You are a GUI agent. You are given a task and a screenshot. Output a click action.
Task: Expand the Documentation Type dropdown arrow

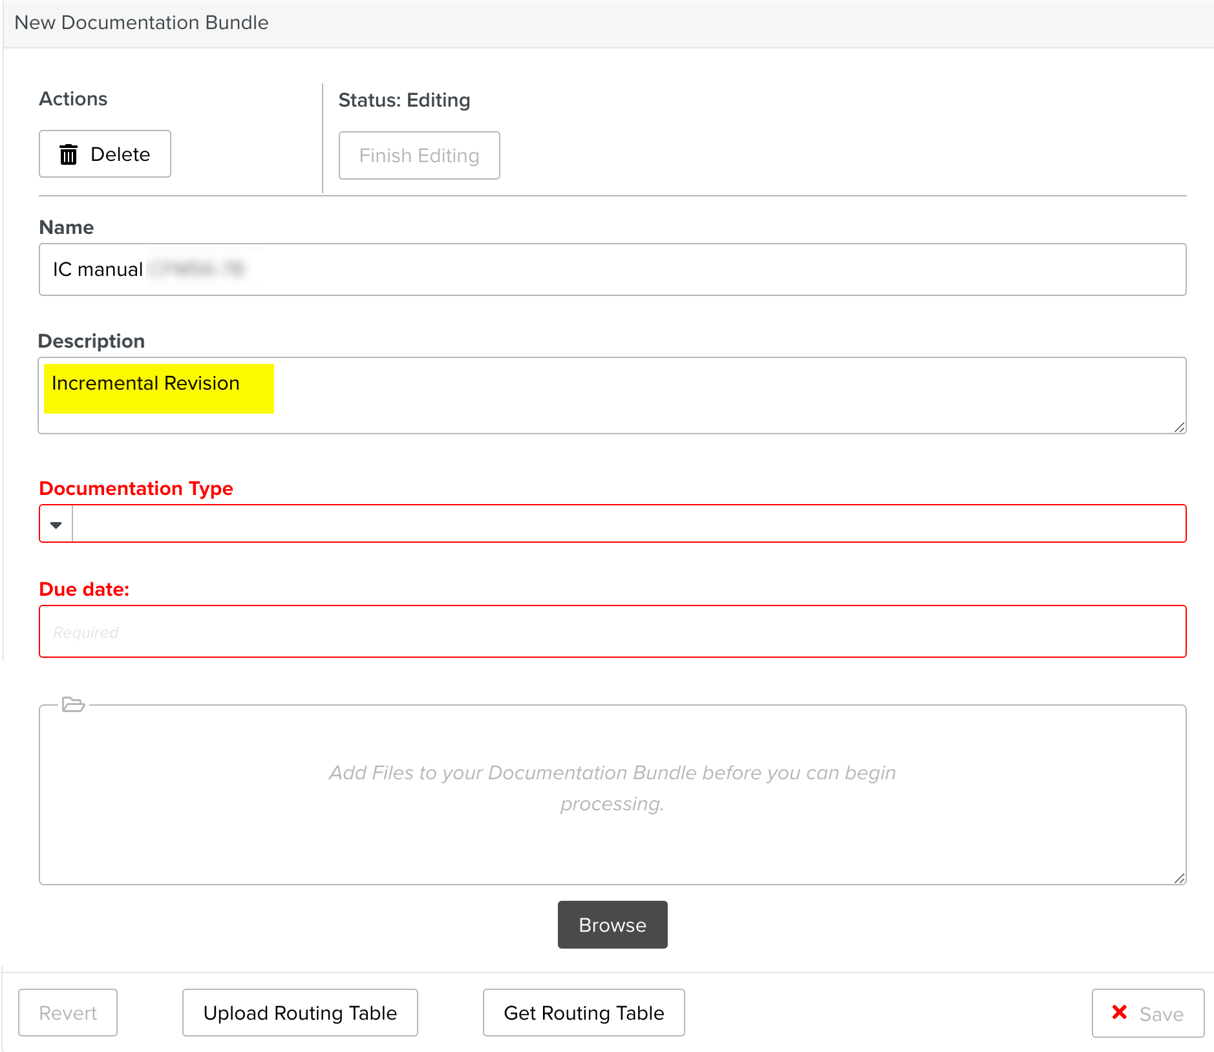[x=56, y=524]
